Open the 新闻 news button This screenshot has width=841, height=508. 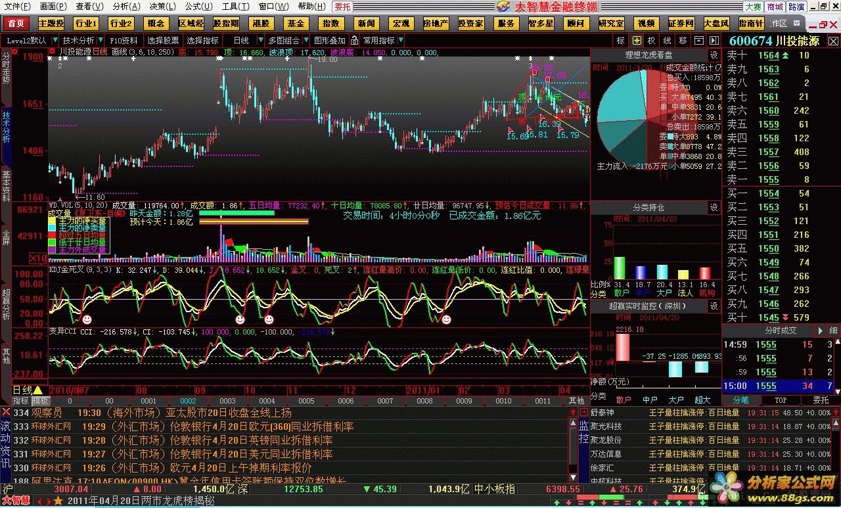366,23
